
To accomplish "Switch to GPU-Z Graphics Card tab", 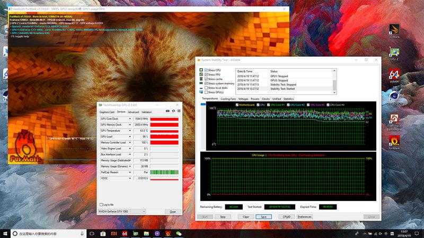I will pos(107,112).
